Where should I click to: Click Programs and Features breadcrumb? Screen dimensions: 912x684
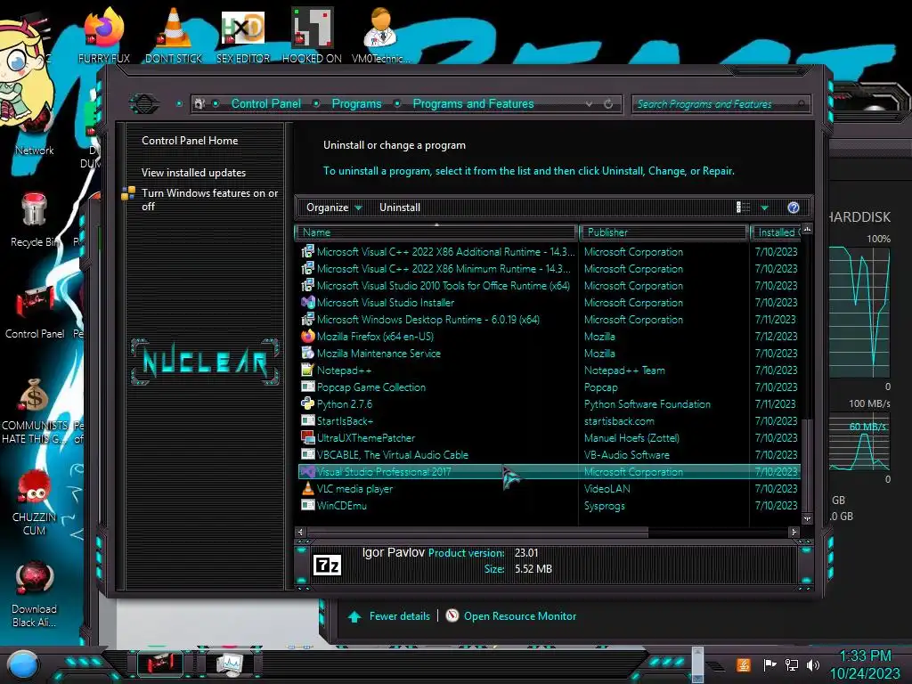pyautogui.click(x=473, y=103)
